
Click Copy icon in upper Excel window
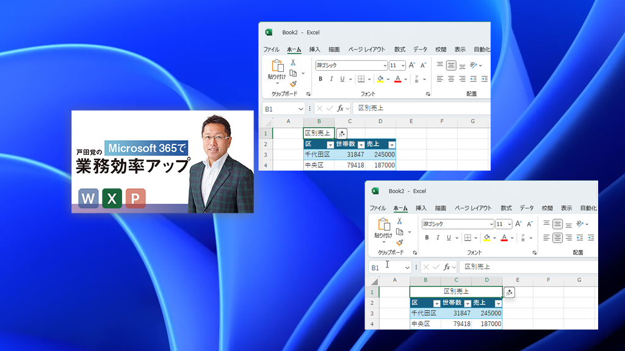point(294,73)
